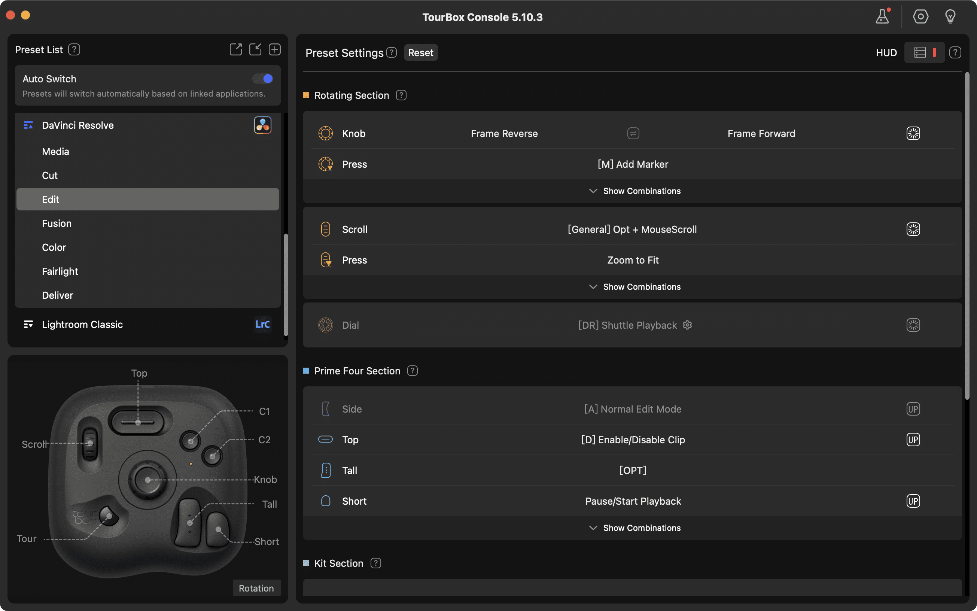Add a new preset with the plus icon
The width and height of the screenshot is (977, 611).
coord(274,49)
